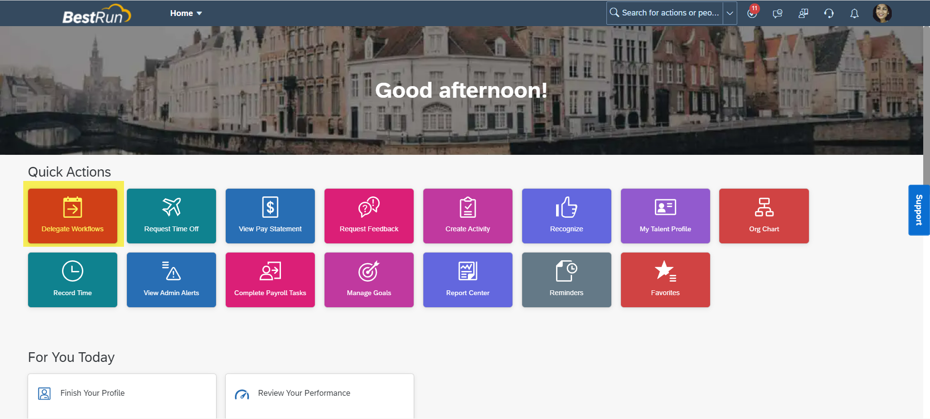Open the Recognize thumbs-up tile
Screen dimensions: 930x419
567,216
